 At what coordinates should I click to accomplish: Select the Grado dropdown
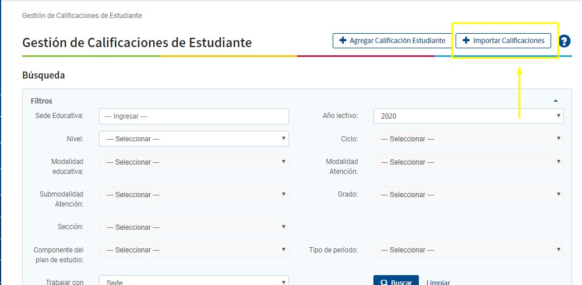coord(468,195)
